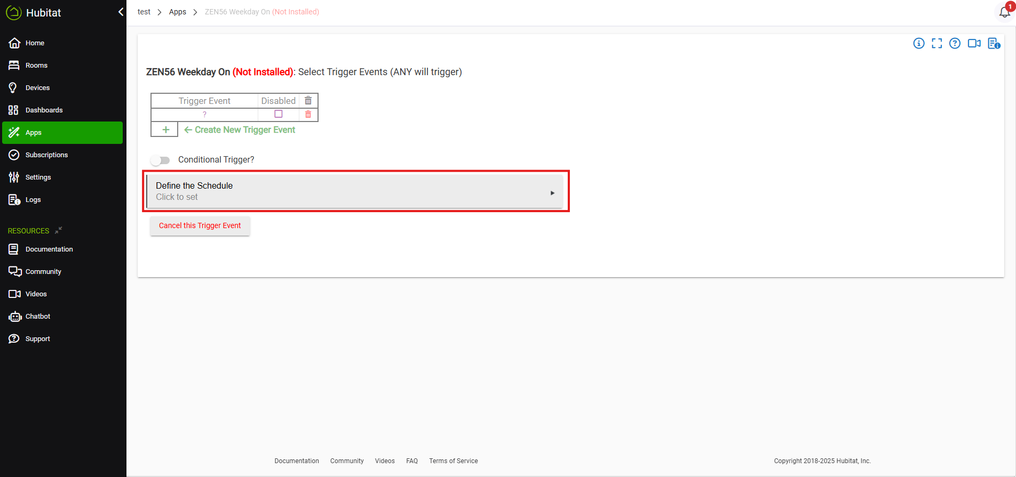The width and height of the screenshot is (1016, 477).
Task: Click the Home house icon
Action: click(14, 43)
